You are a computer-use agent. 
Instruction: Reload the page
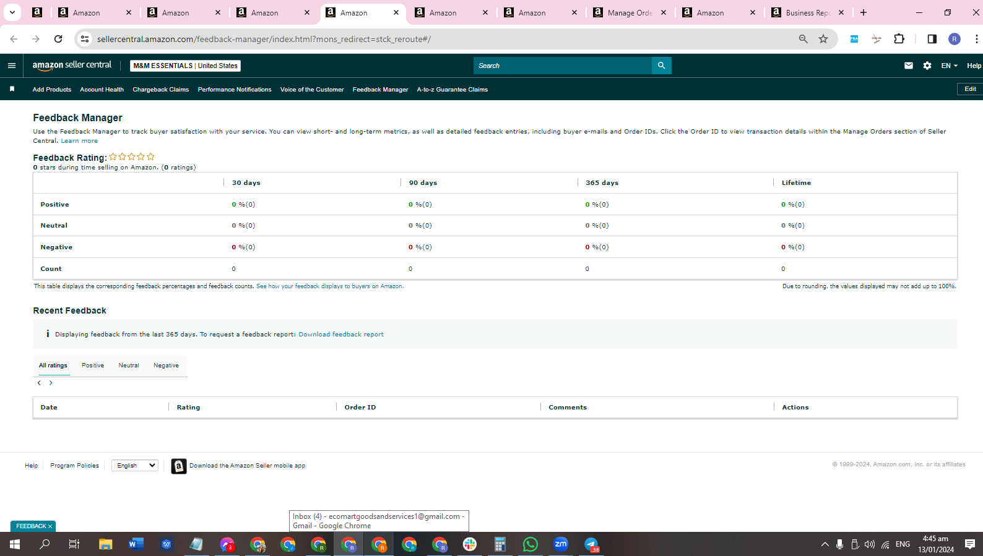(x=58, y=39)
